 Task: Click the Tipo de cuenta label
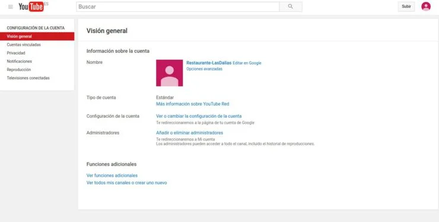[101, 98]
